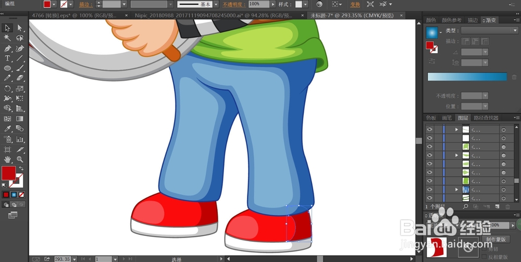Select the Pen tool
The image size is (521, 262).
point(7,48)
